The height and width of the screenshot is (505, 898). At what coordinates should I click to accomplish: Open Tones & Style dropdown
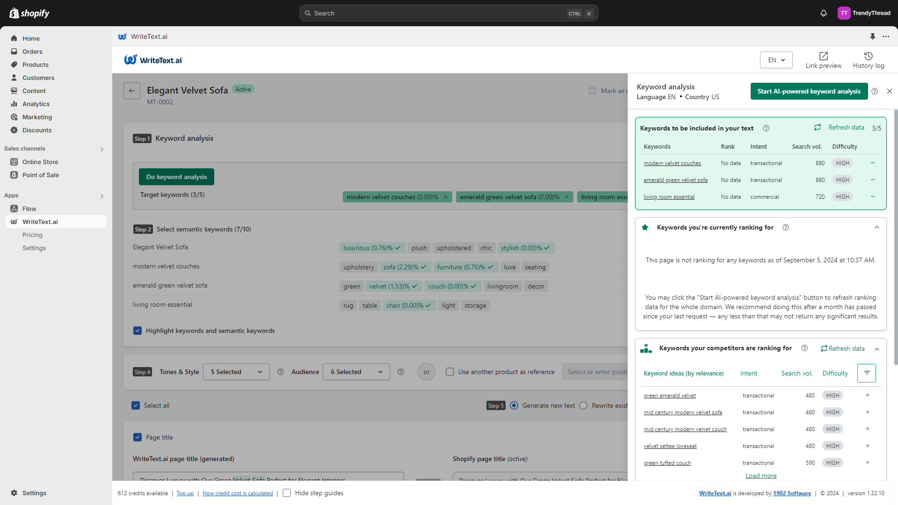tap(236, 372)
